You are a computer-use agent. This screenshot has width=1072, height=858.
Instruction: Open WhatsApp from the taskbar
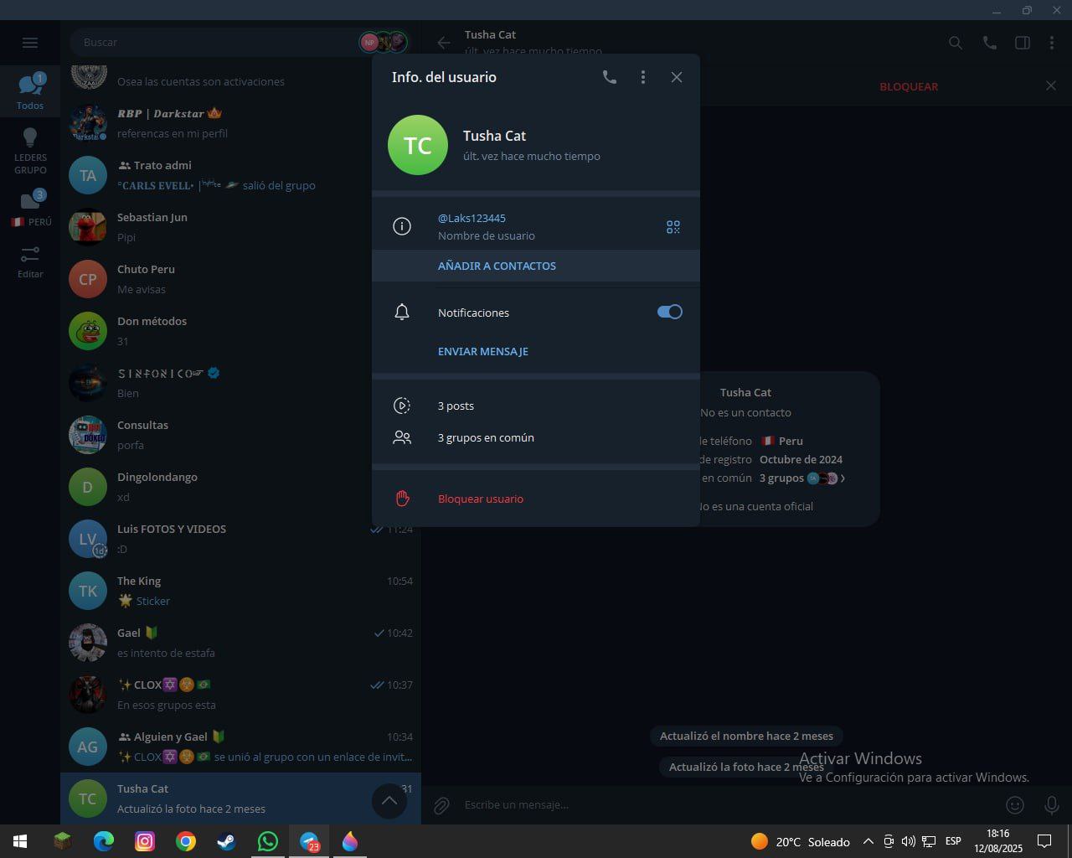click(267, 841)
